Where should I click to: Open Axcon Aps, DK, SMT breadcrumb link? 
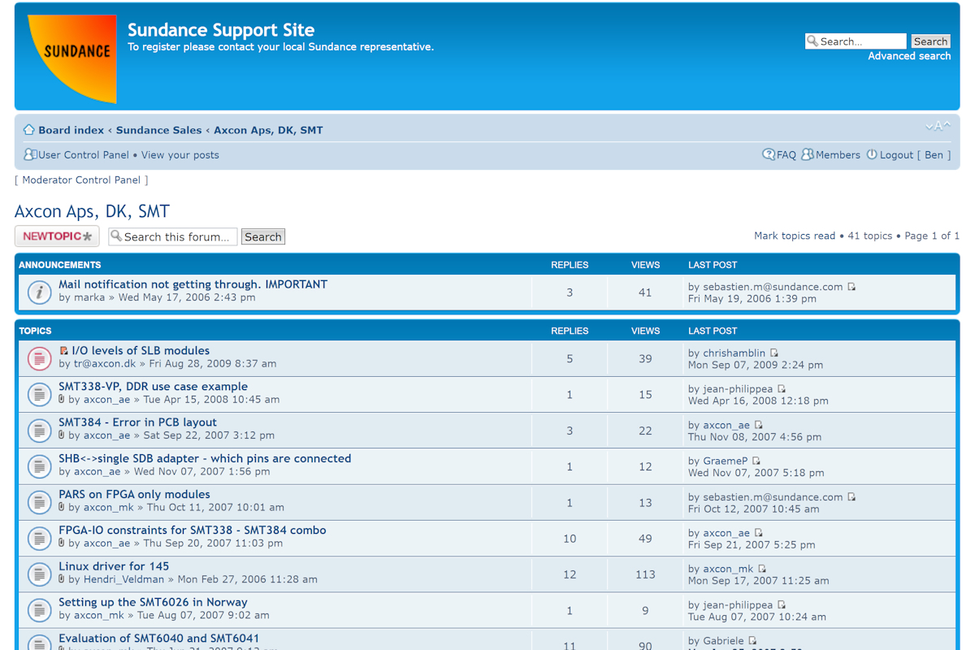click(x=268, y=130)
